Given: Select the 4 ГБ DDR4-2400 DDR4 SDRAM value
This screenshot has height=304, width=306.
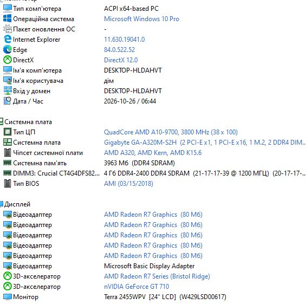Looking at the screenshot, I should point(205,173).
